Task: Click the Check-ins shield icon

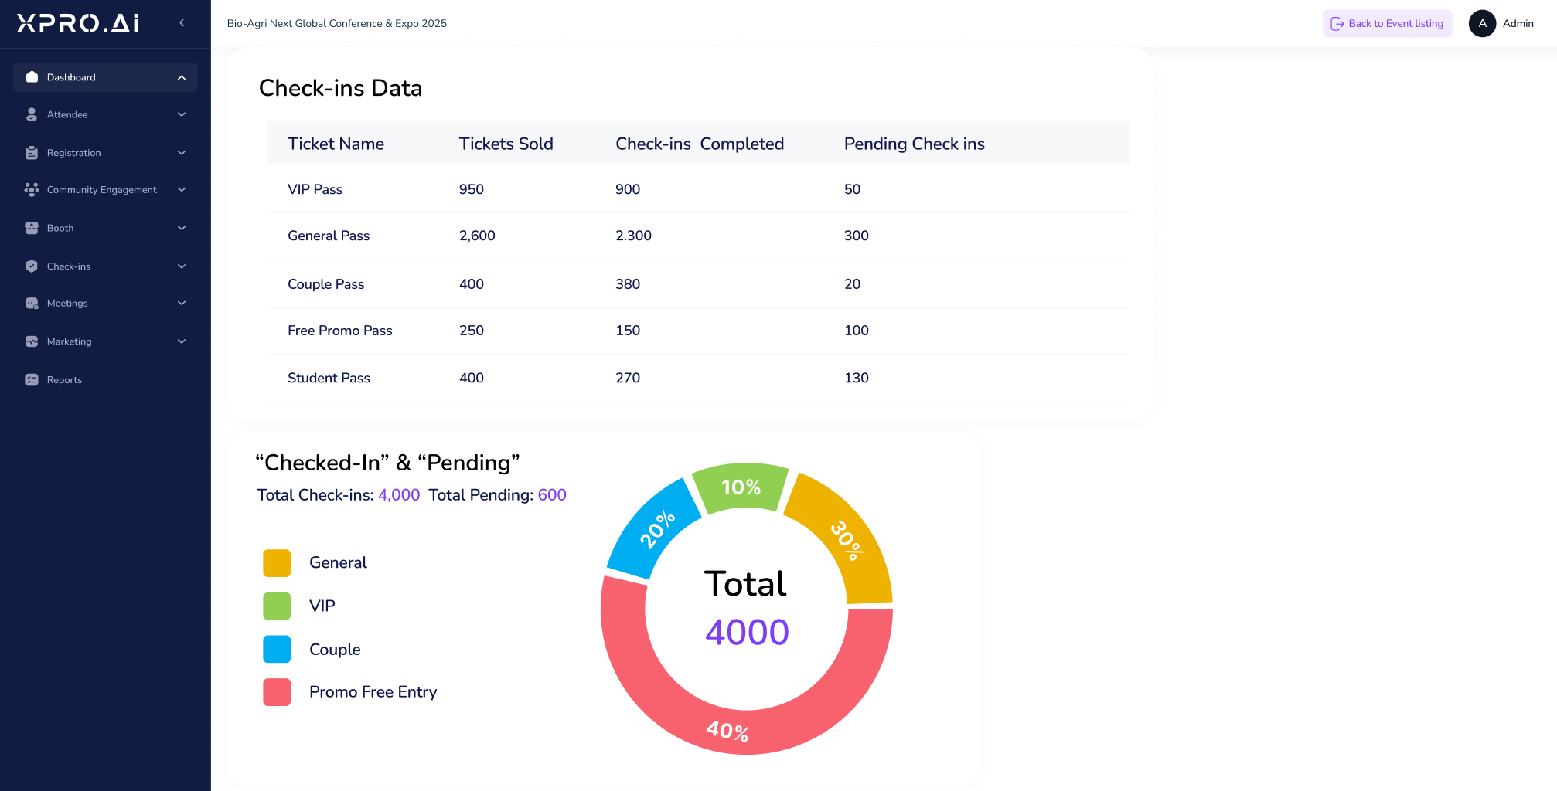Action: click(x=32, y=266)
